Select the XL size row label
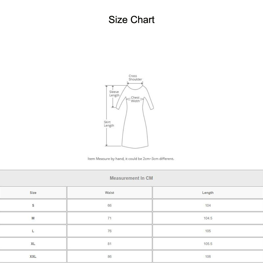 pyautogui.click(x=33, y=244)
